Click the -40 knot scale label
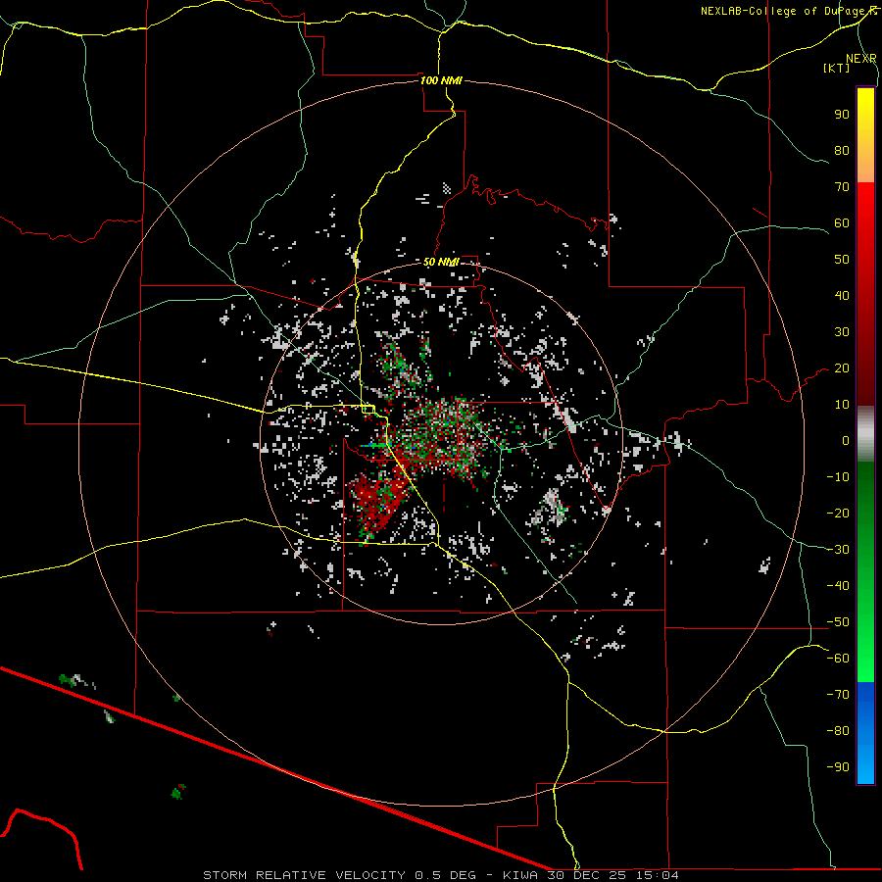 tap(838, 586)
